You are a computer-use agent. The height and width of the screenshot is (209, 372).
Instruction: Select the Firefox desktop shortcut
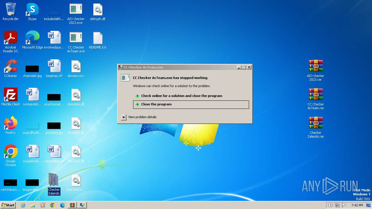(10, 125)
